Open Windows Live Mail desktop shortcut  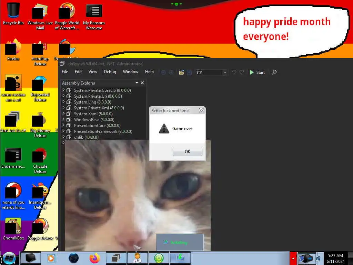pyautogui.click(x=40, y=16)
